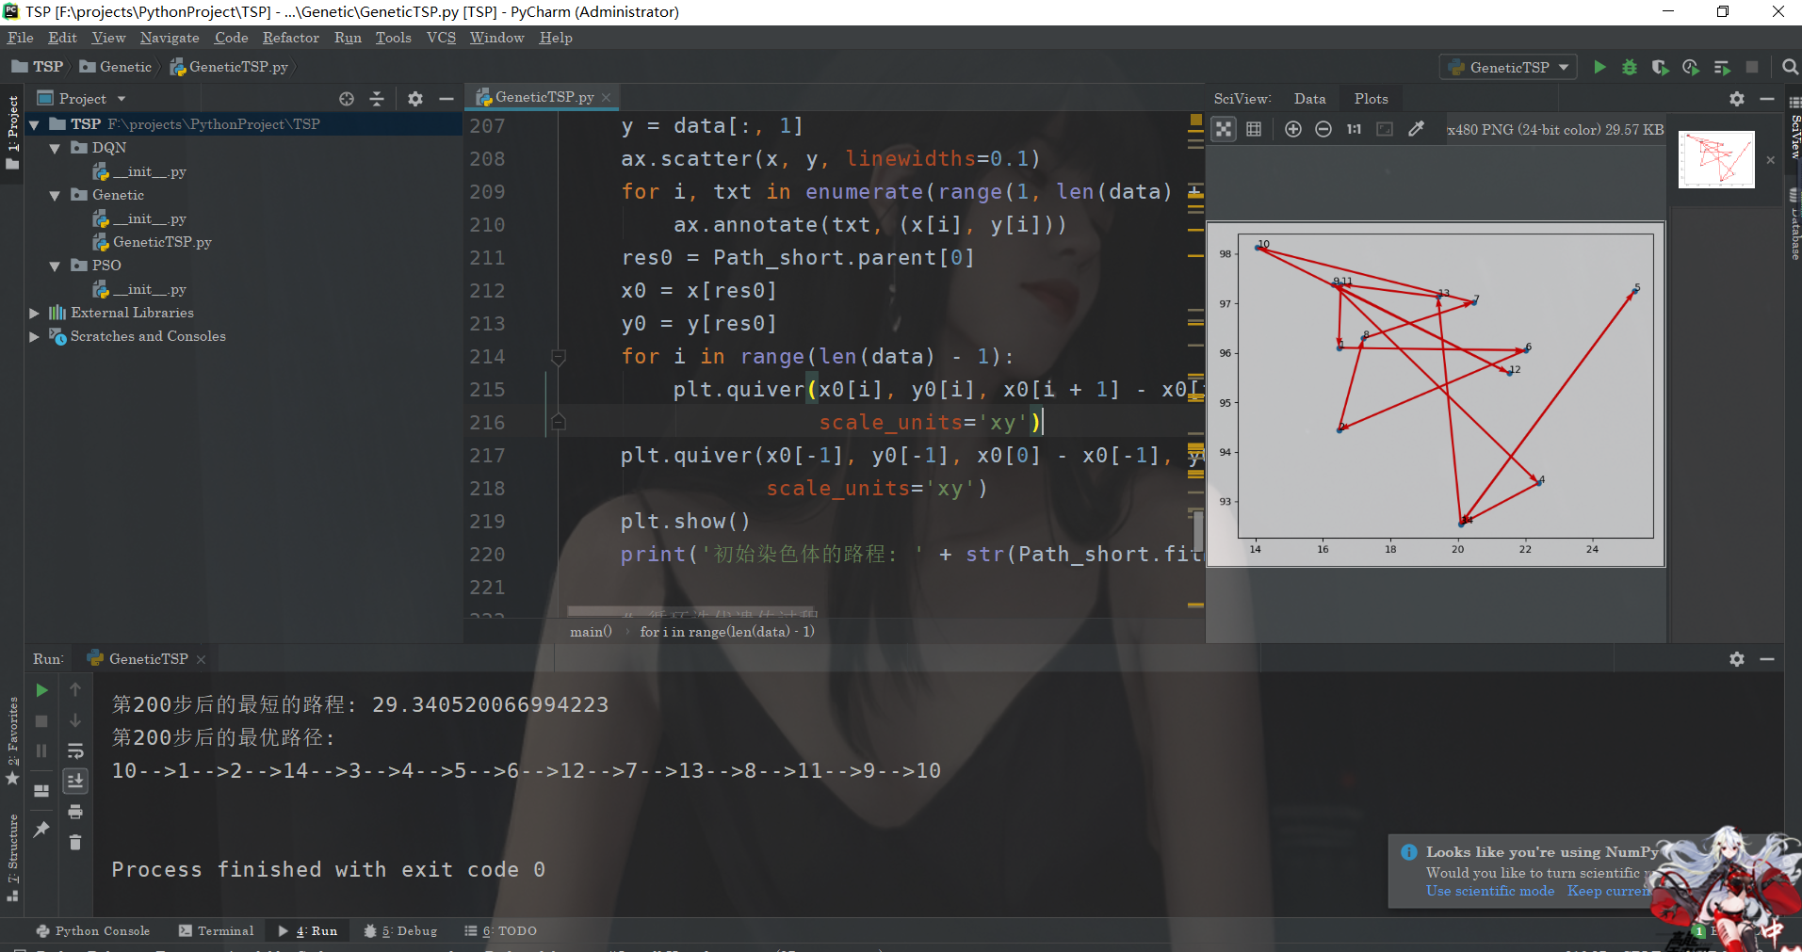
Task: Fold the for loop at line 214
Action: pos(558,357)
